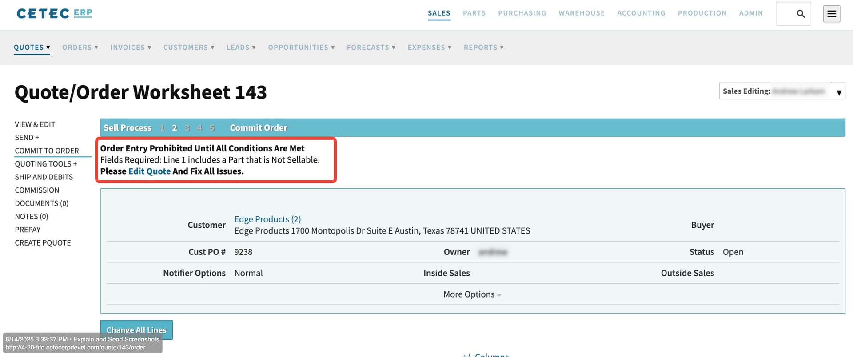Open the Accounting module
The width and height of the screenshot is (853, 357).
tap(641, 13)
